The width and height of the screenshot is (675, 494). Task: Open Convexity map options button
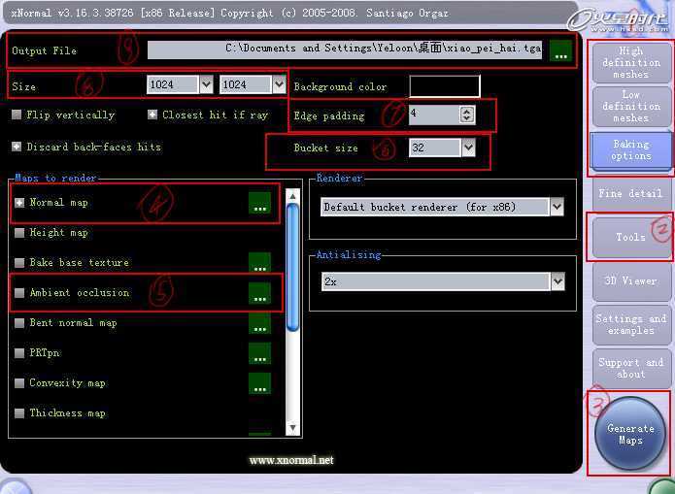259,383
